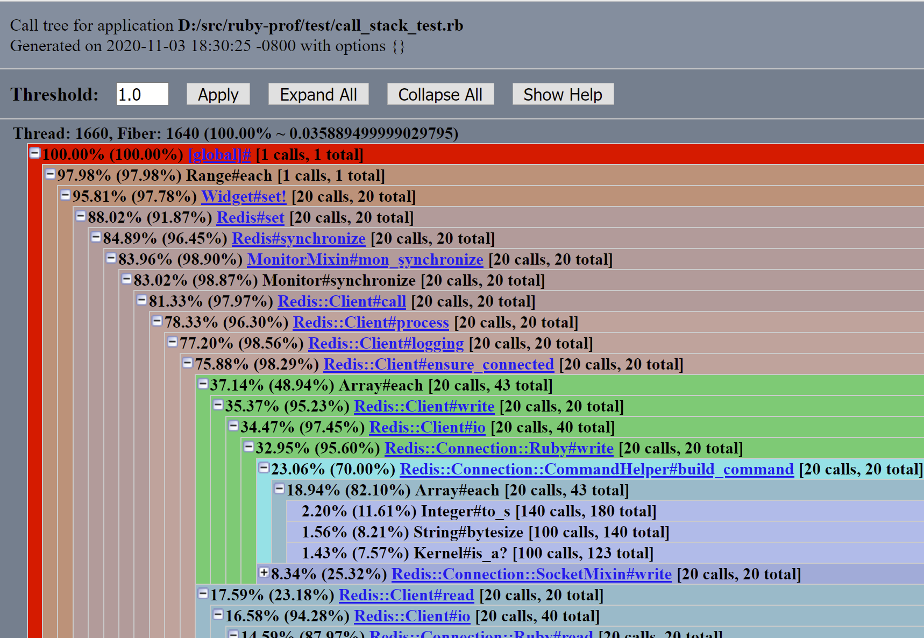Click the Apply button

point(218,94)
